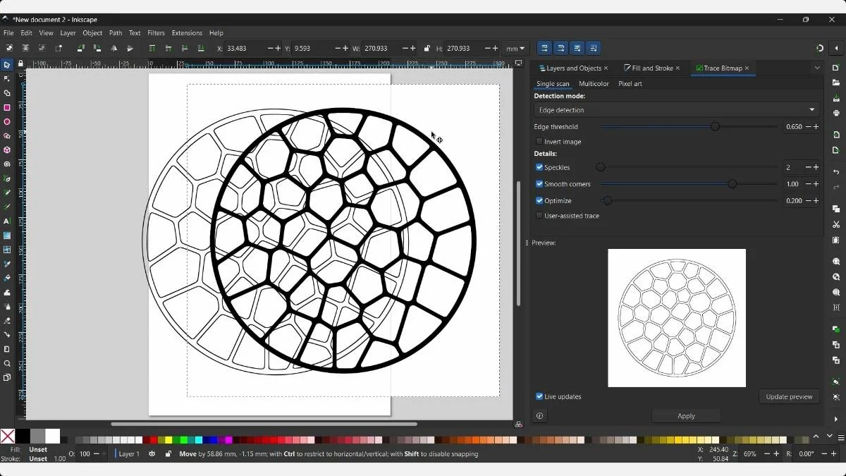Decrease the Speckles value

[x=808, y=167]
